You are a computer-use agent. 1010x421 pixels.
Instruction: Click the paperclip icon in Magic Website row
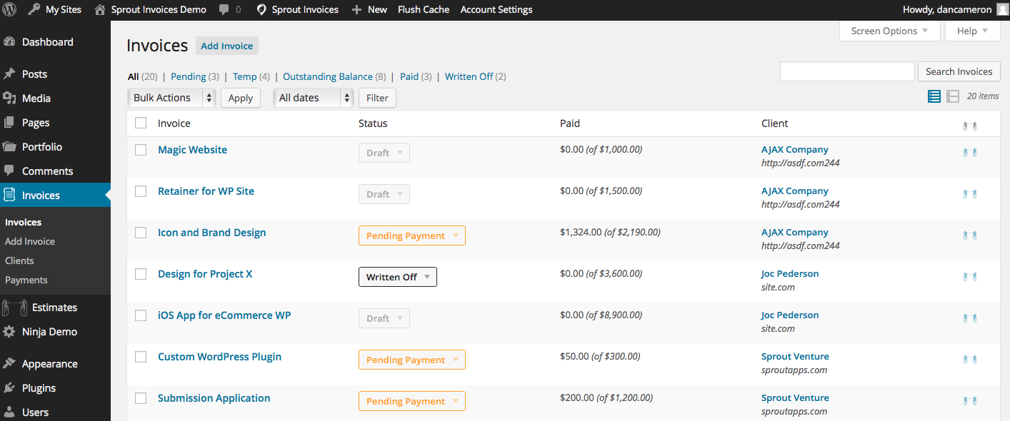(x=969, y=153)
